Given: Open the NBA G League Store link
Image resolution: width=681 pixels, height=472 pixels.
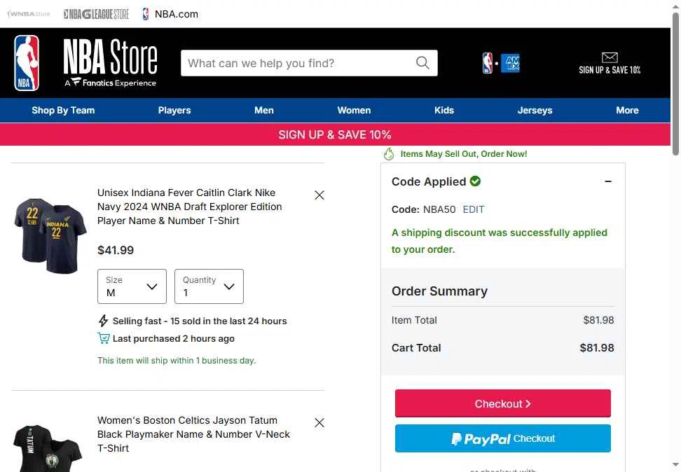Looking at the screenshot, I should pos(96,14).
